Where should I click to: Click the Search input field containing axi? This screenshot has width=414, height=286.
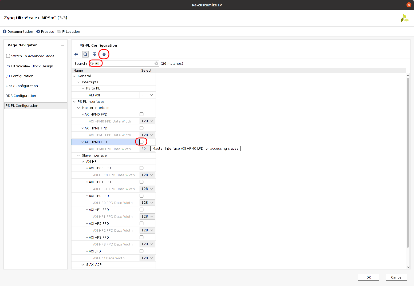point(124,63)
